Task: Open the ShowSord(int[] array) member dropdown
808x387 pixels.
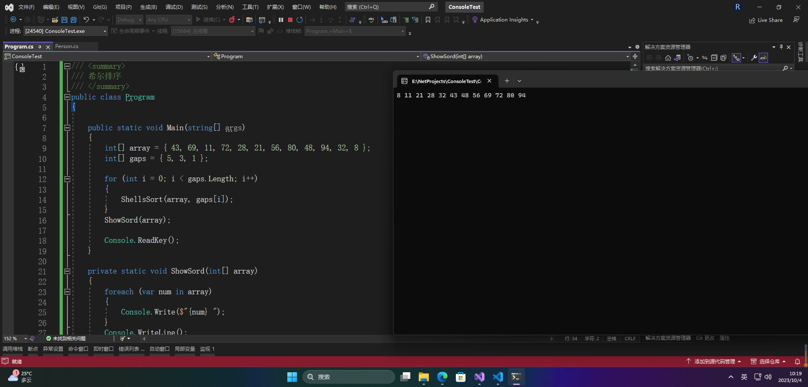Action: (x=526, y=56)
